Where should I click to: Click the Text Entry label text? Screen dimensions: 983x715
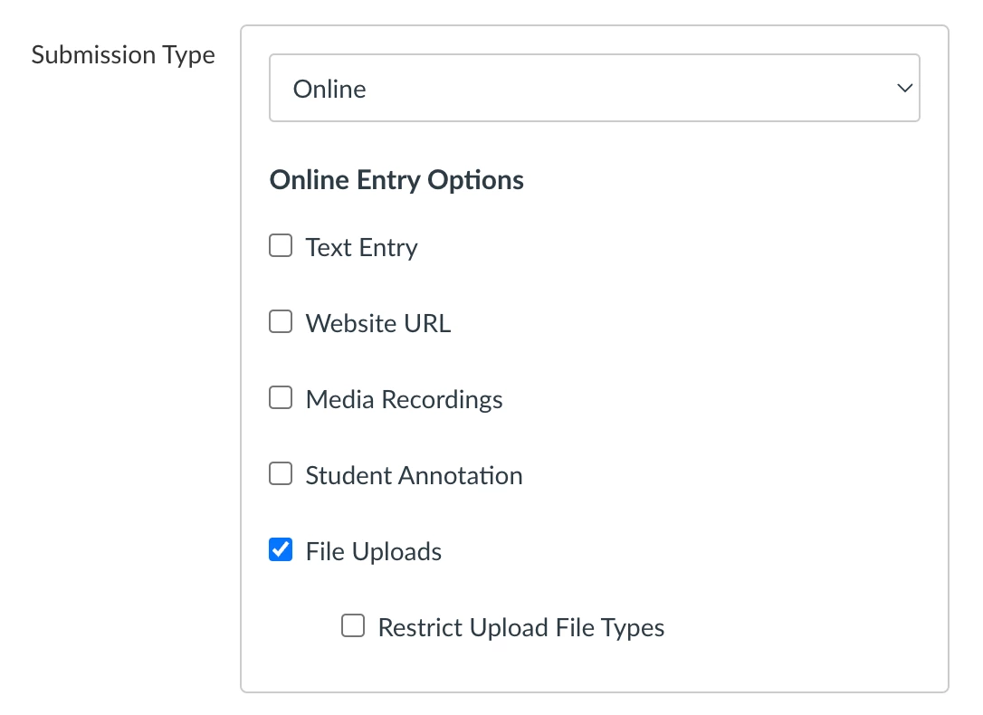point(362,248)
